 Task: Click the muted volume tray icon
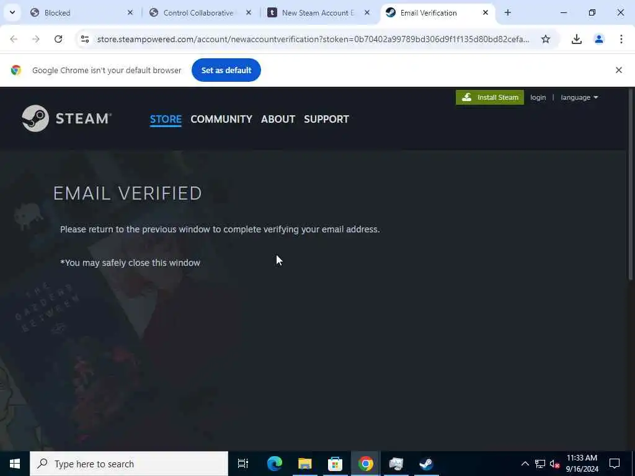click(x=554, y=464)
